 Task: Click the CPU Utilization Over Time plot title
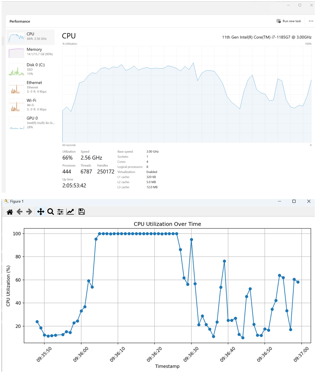tap(167, 224)
